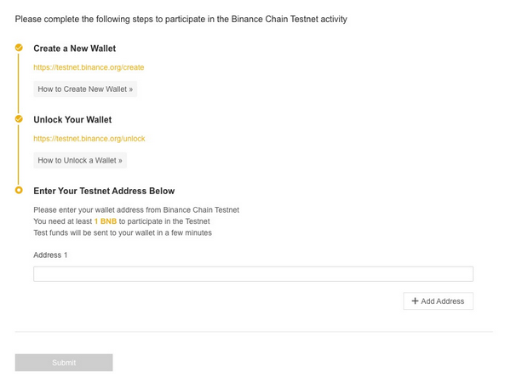
Task: Click the Test funds will be sent notice
Action: pyautogui.click(x=123, y=232)
